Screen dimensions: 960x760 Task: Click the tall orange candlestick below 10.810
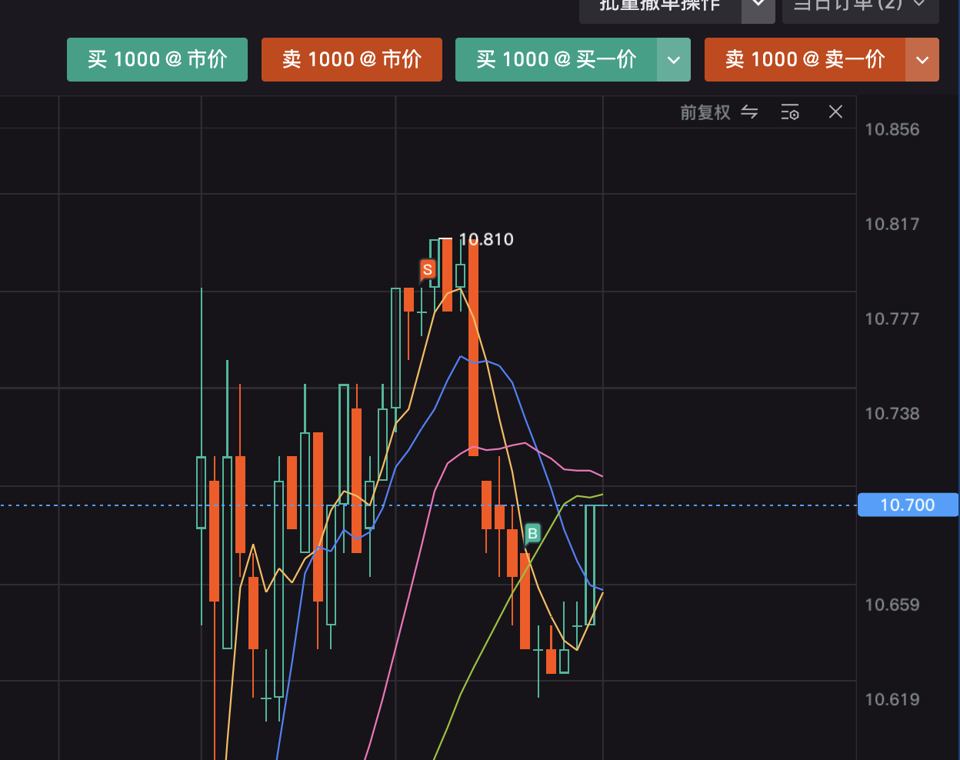[473, 346]
